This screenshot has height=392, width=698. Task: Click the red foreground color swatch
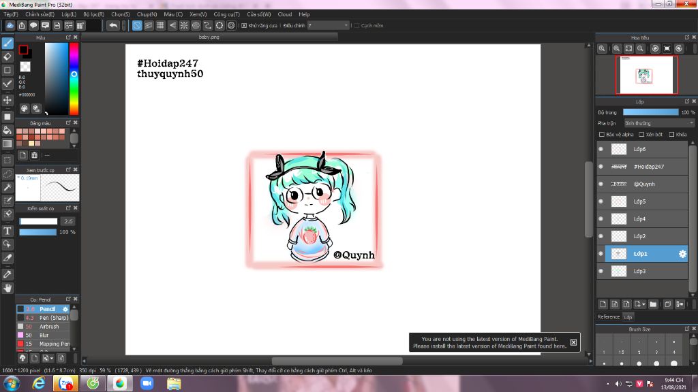[x=23, y=50]
